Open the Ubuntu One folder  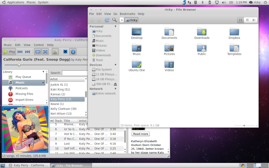pyautogui.click(x=137, y=66)
